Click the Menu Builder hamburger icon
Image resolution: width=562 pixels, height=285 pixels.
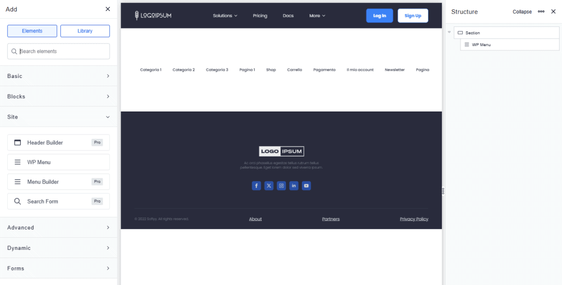pyautogui.click(x=18, y=182)
